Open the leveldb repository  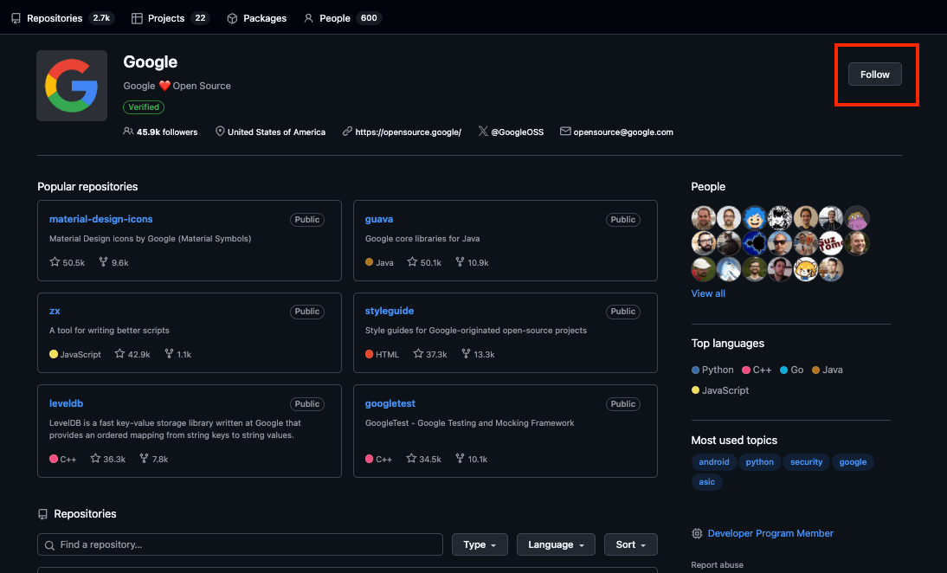click(66, 403)
